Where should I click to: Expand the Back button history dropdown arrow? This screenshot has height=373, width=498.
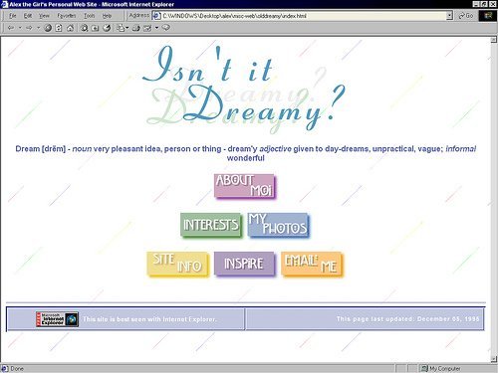point(20,28)
